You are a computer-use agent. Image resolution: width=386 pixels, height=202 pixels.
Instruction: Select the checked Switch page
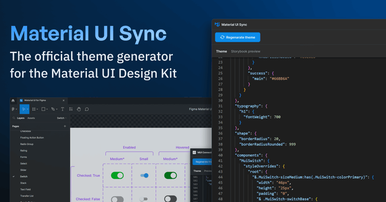tap(24, 176)
